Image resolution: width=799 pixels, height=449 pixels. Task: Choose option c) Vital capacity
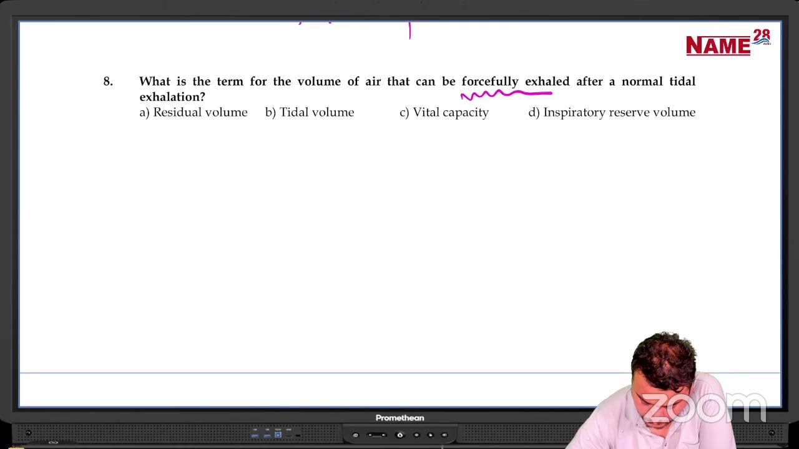[x=444, y=113]
